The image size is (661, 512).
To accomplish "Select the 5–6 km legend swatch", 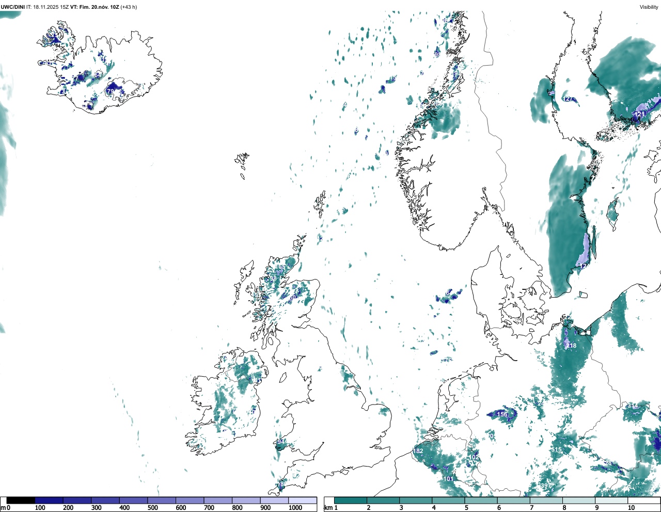I will click(481, 501).
